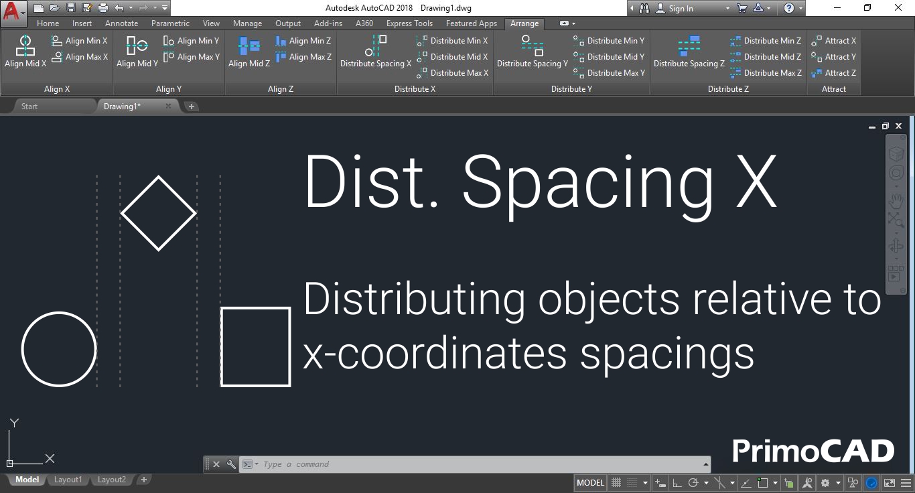Open the Layout1 tab

pyautogui.click(x=68, y=480)
